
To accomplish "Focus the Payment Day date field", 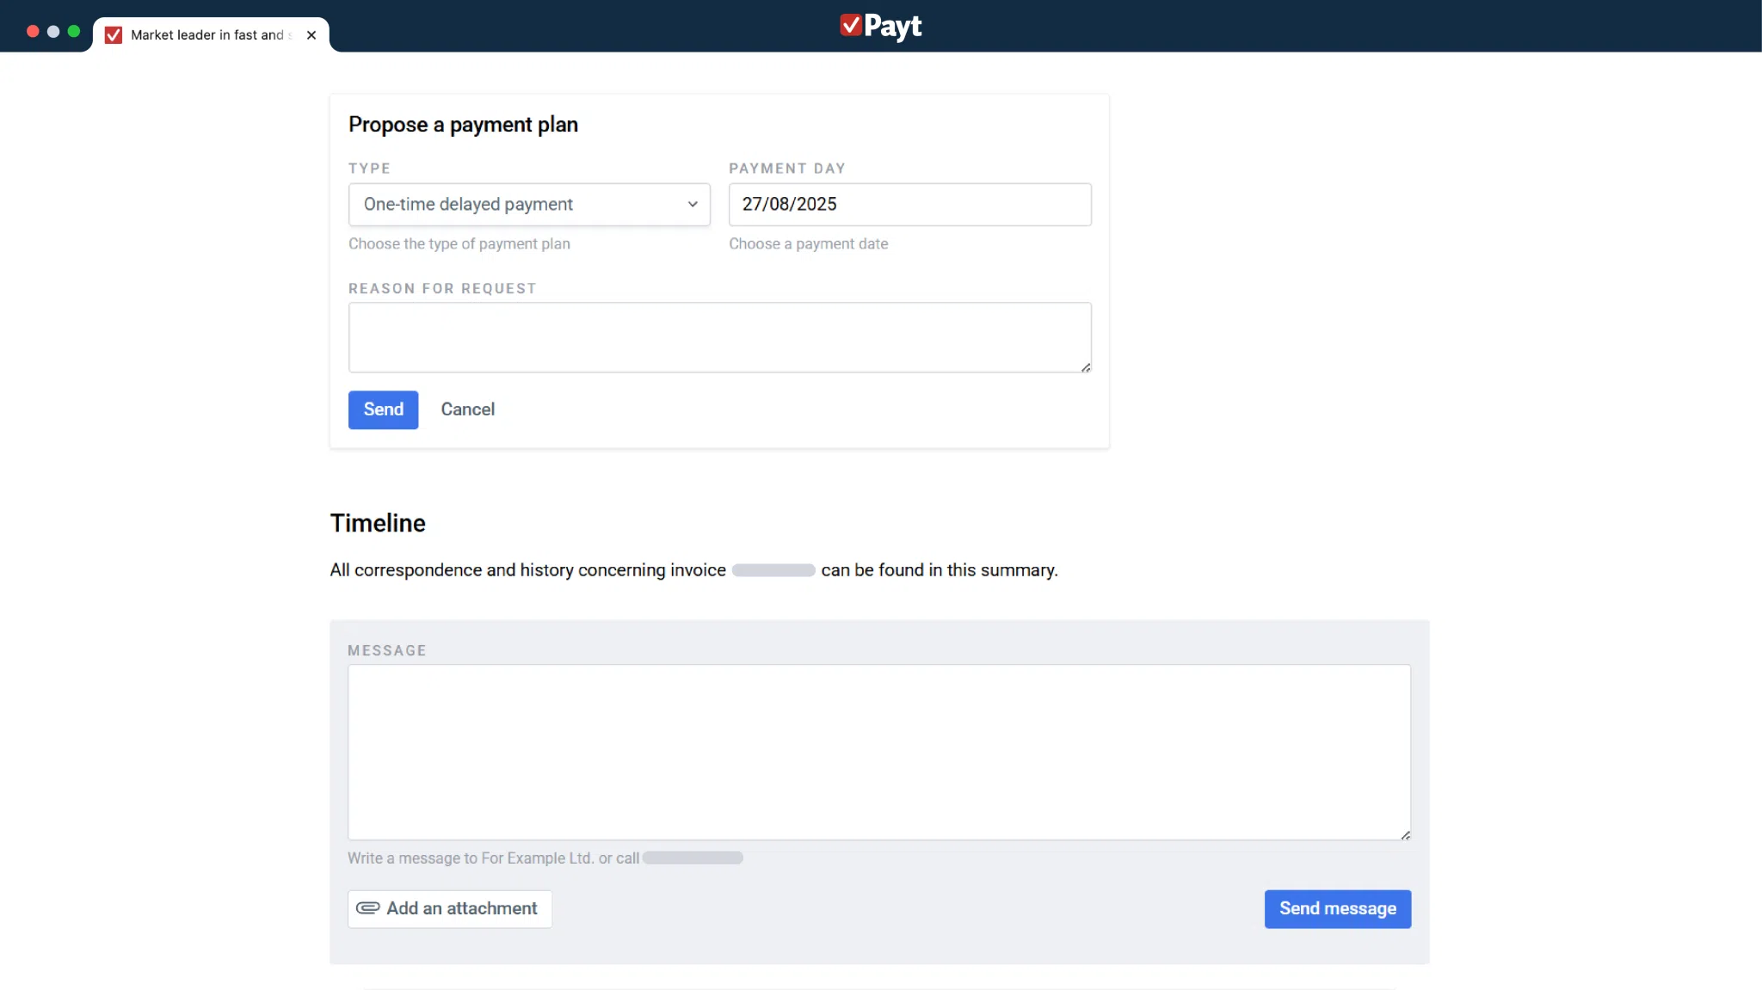I will 909,205.
